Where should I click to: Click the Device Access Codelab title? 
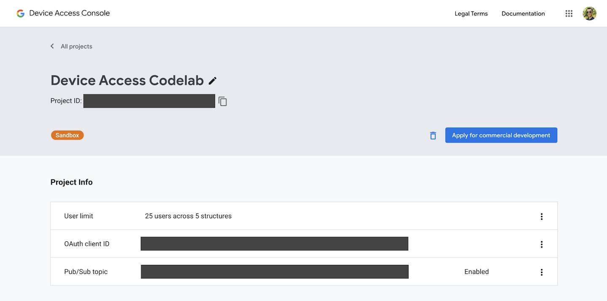(x=126, y=80)
